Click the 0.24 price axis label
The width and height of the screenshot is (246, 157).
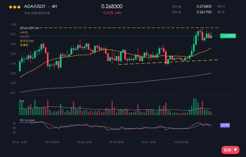(13, 64)
